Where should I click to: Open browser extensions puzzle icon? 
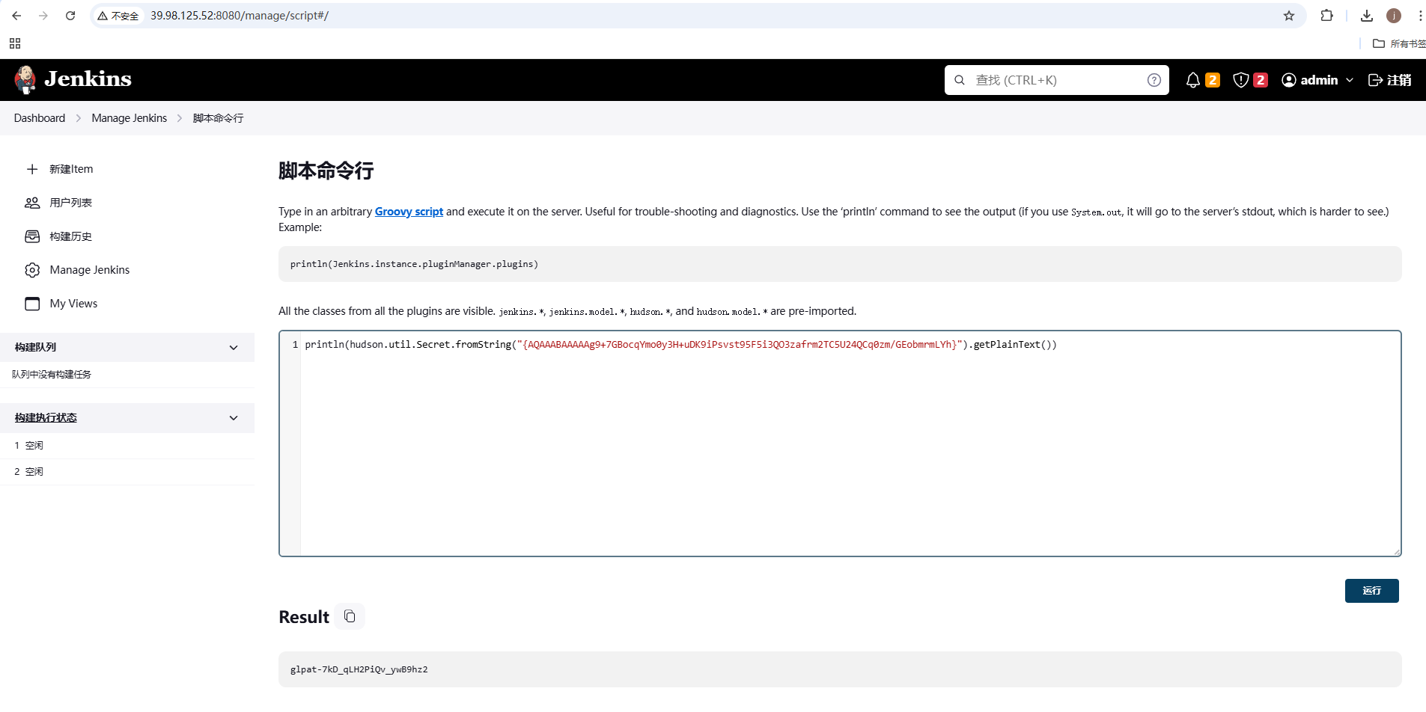(1326, 16)
